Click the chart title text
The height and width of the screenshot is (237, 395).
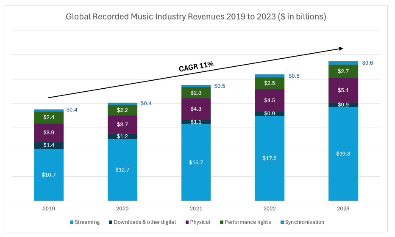pos(196,17)
